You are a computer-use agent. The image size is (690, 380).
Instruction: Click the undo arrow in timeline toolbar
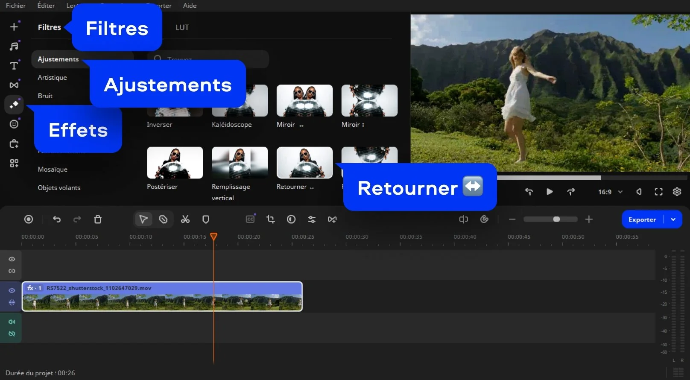(57, 219)
